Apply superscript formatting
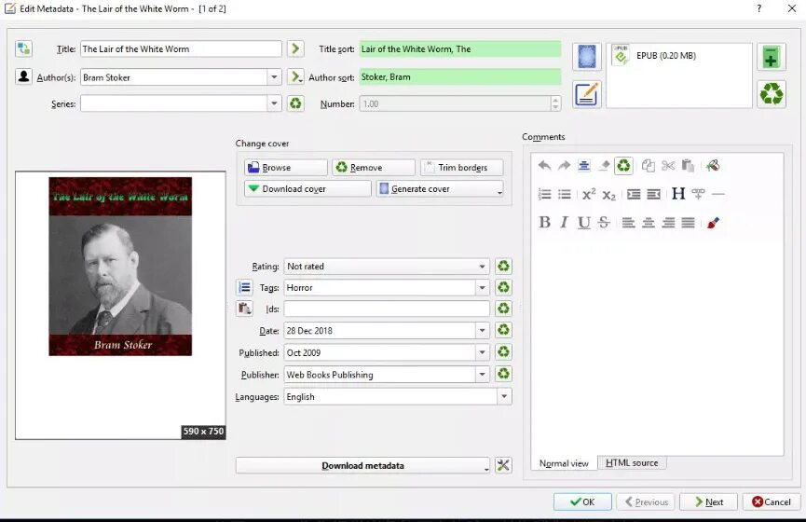The width and height of the screenshot is (806, 522). point(589,194)
